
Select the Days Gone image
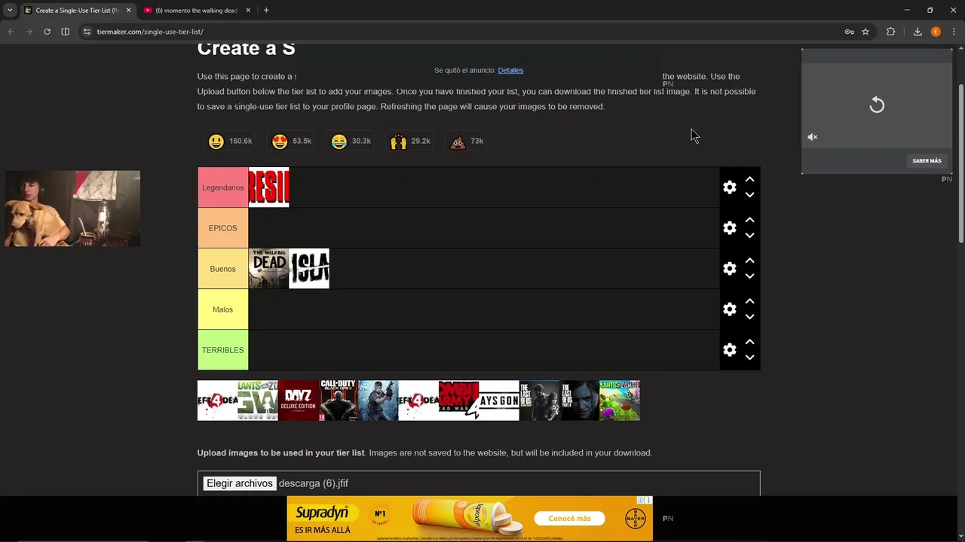pyautogui.click(x=499, y=400)
